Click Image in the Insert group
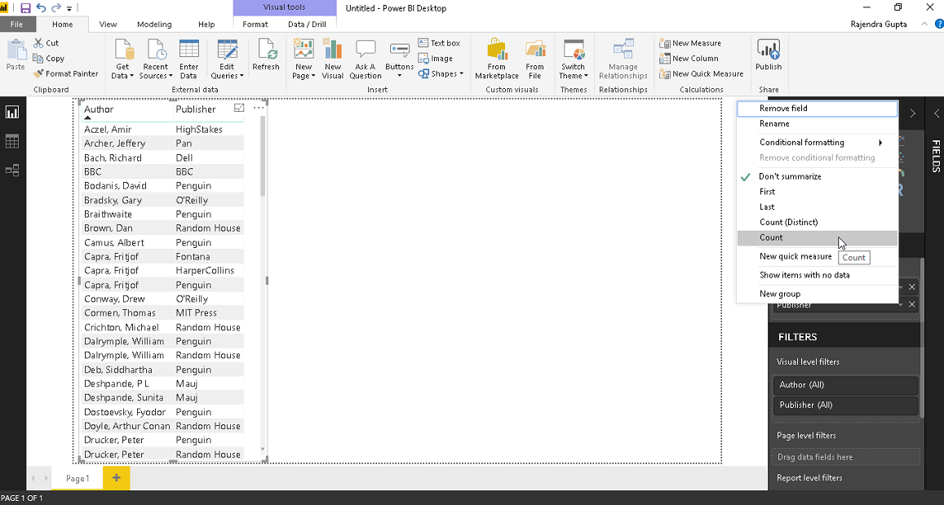This screenshot has height=505, width=944. 436,59
